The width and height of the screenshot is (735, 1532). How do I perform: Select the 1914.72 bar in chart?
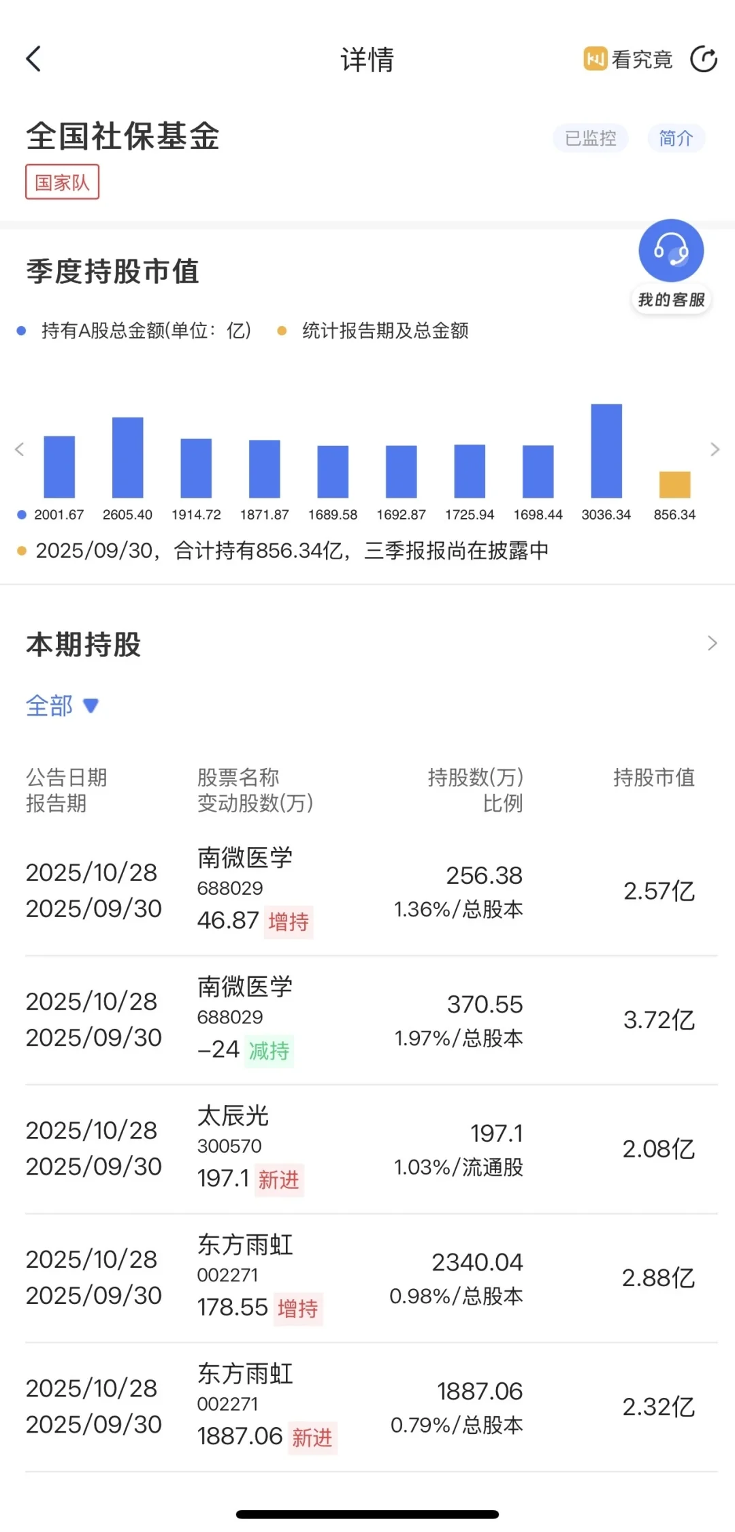coord(196,468)
